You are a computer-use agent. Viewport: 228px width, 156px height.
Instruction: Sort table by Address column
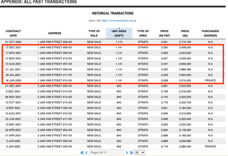coord(55,33)
